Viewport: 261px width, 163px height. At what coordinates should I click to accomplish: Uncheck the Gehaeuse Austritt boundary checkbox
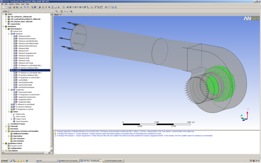[x=14, y=36]
